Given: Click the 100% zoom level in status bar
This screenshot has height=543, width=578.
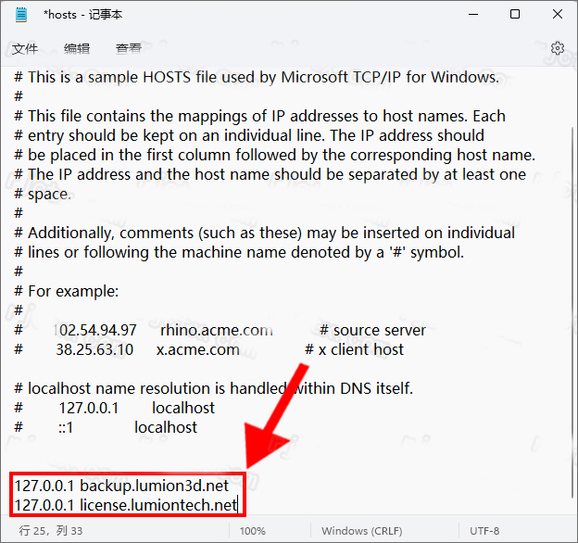Looking at the screenshot, I should [253, 531].
